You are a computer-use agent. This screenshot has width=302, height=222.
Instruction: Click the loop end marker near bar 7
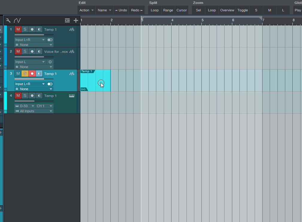coord(261,19)
